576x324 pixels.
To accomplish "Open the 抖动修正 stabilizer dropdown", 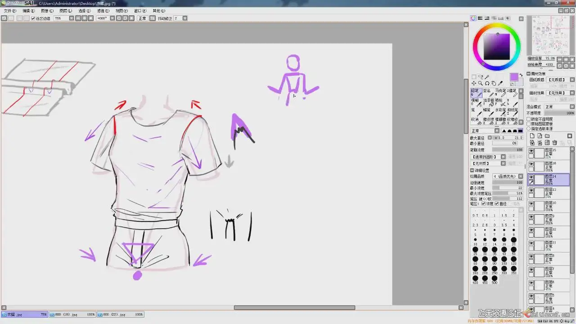I will (185, 18).
